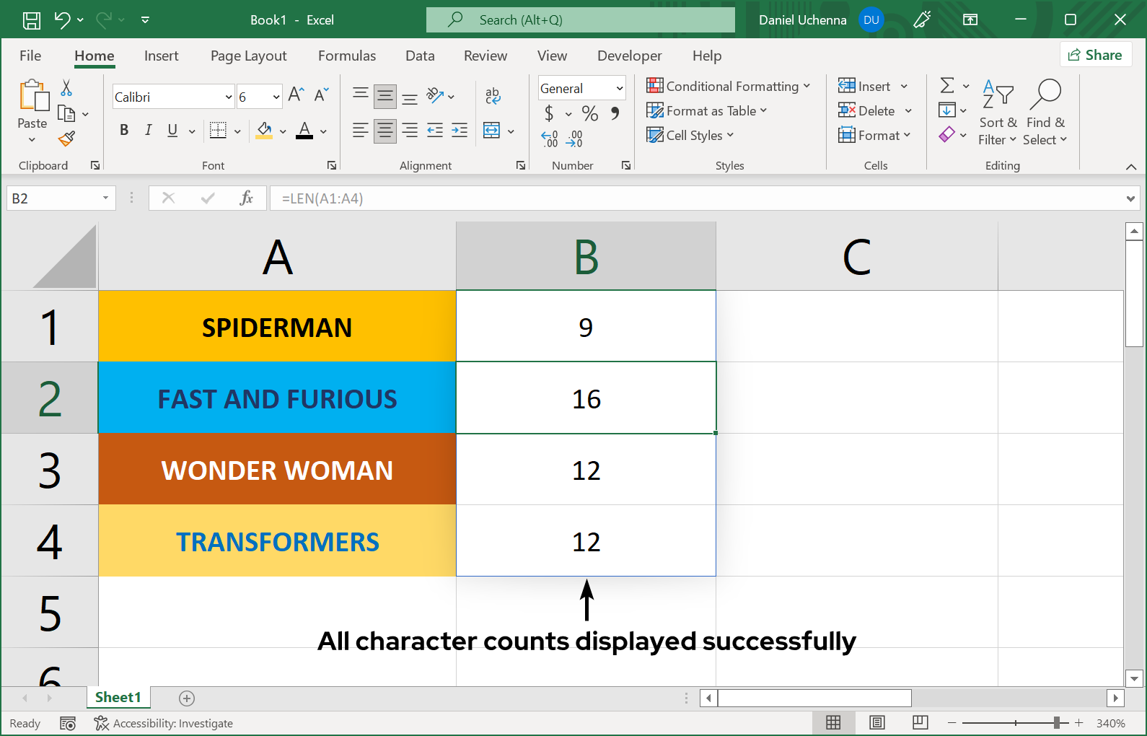Viewport: 1147px width, 736px height.
Task: Click the Fill down arrow icon
Action: point(946,110)
